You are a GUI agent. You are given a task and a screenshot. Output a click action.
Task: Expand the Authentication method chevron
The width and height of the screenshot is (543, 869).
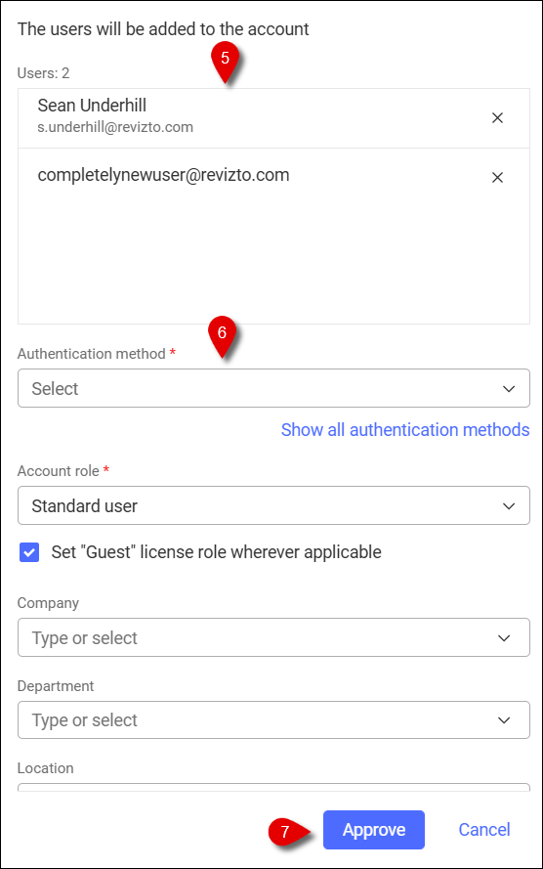[x=509, y=388]
